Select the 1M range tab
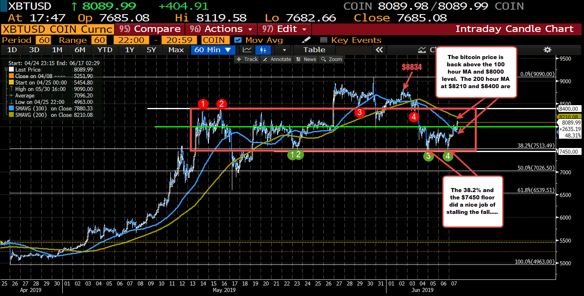 pos(57,50)
